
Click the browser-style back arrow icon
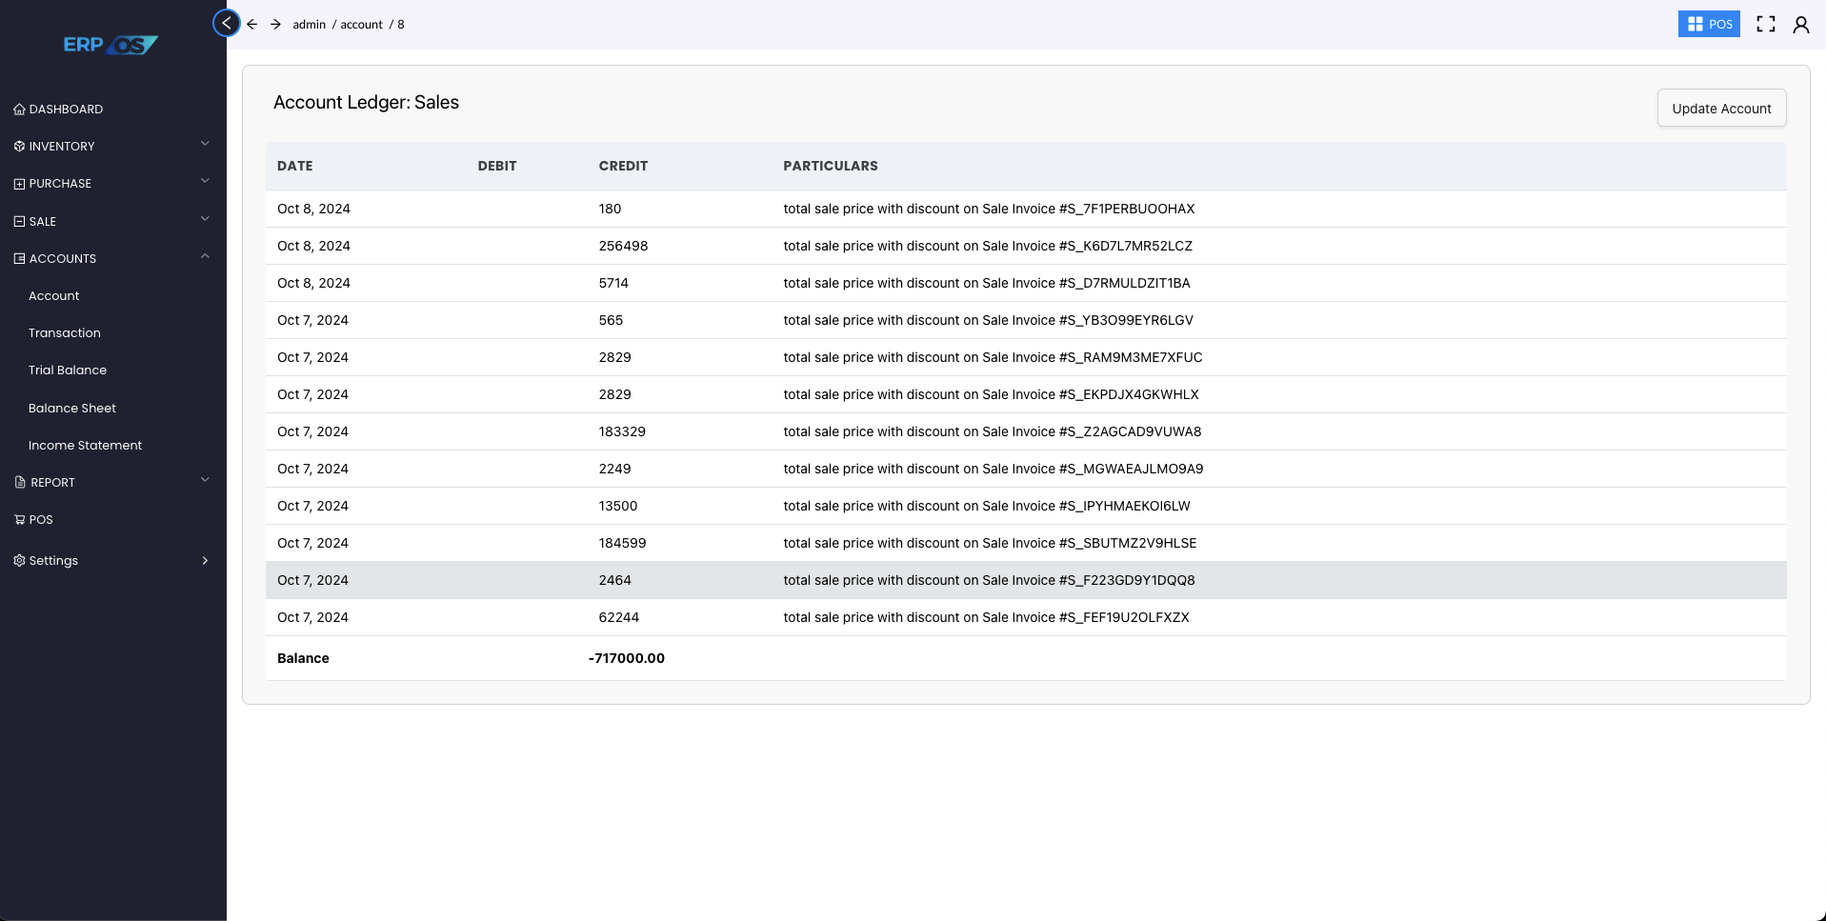coord(252,24)
